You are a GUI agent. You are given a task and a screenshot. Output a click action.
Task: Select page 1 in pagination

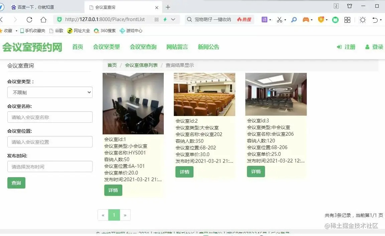pyautogui.click(x=114, y=215)
